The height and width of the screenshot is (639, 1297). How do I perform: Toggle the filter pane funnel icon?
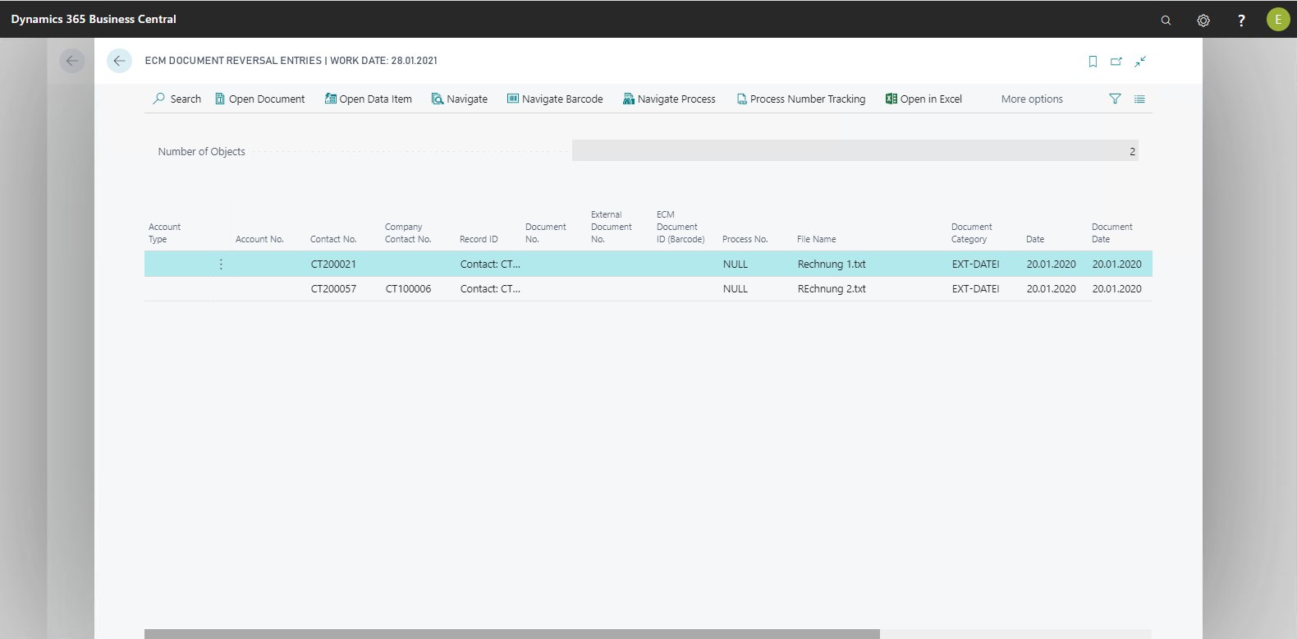[x=1115, y=99]
